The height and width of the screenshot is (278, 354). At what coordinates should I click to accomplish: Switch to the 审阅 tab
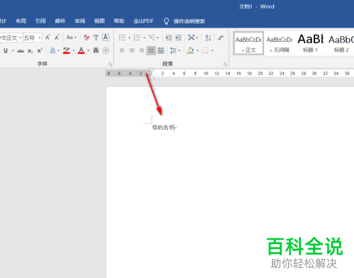(x=80, y=21)
